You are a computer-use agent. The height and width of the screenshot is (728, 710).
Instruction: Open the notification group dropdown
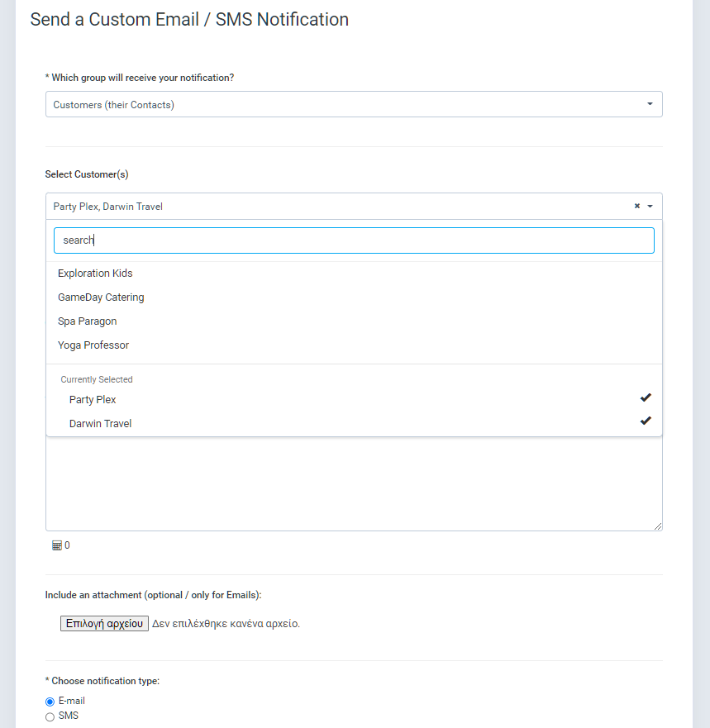click(x=353, y=105)
